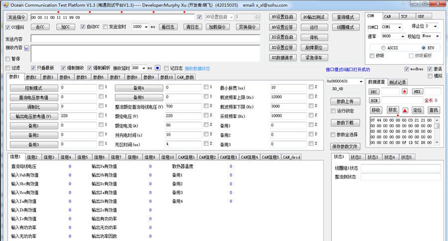Viewport: 448px width, 241px height.
Task: Click the 发送指令 button
Action: [17, 17]
